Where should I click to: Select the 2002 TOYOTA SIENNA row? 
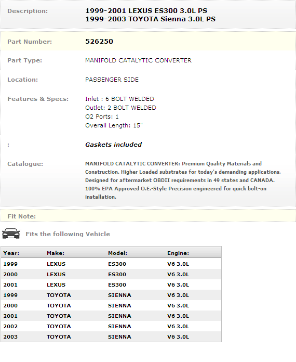coord(111,326)
